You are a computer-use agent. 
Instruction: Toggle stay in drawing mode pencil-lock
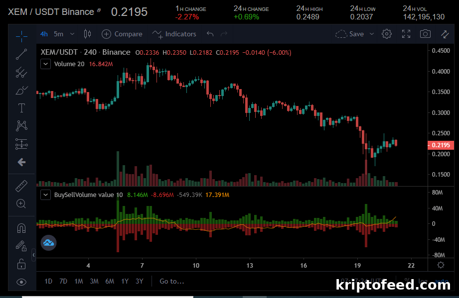(21, 246)
